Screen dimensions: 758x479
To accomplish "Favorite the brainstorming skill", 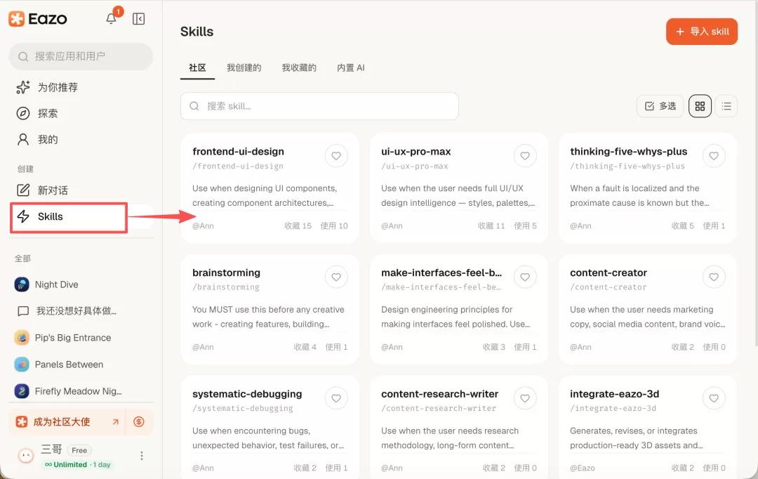I will tap(336, 277).
